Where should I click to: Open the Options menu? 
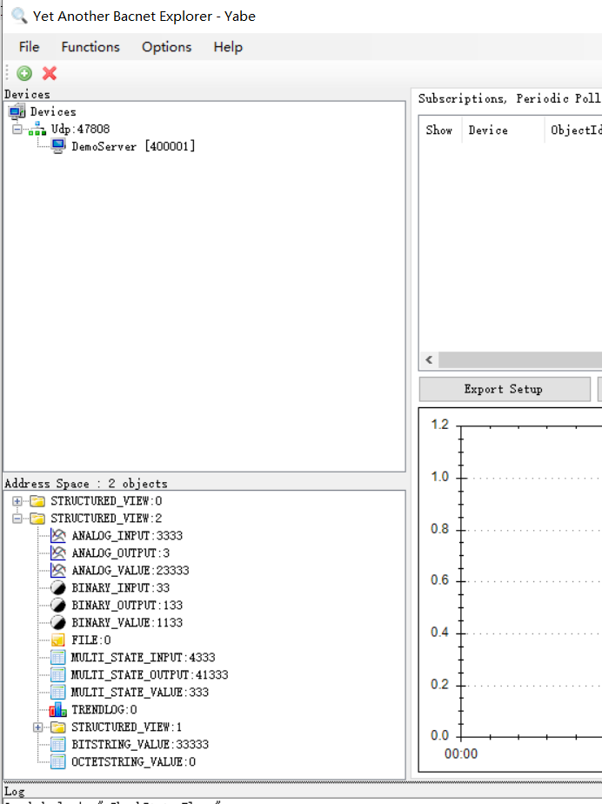tap(166, 47)
